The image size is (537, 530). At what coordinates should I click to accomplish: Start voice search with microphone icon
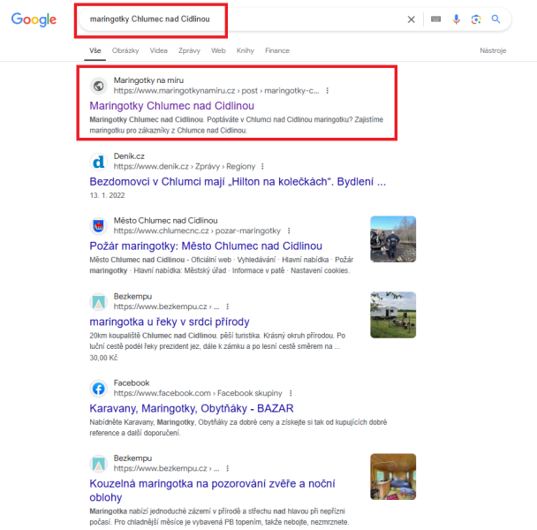456,19
